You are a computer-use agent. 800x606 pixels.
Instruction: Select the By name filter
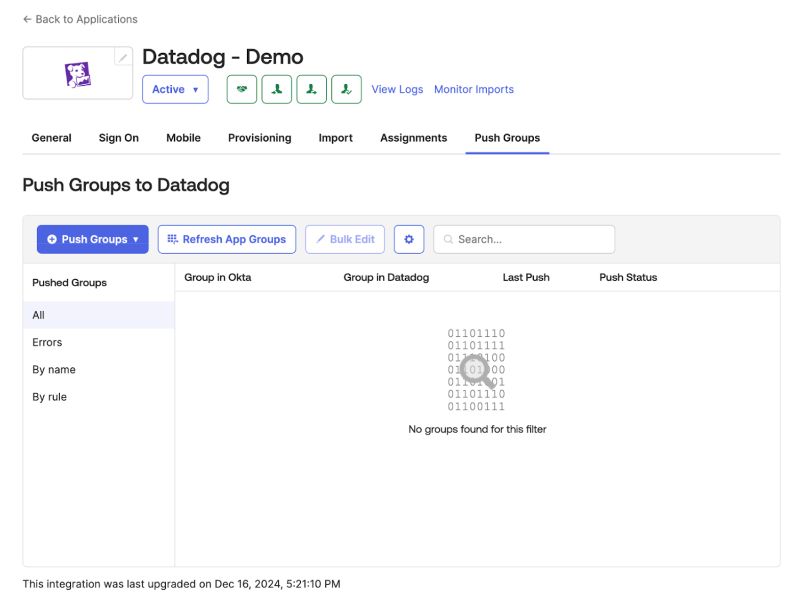pyautogui.click(x=99, y=370)
